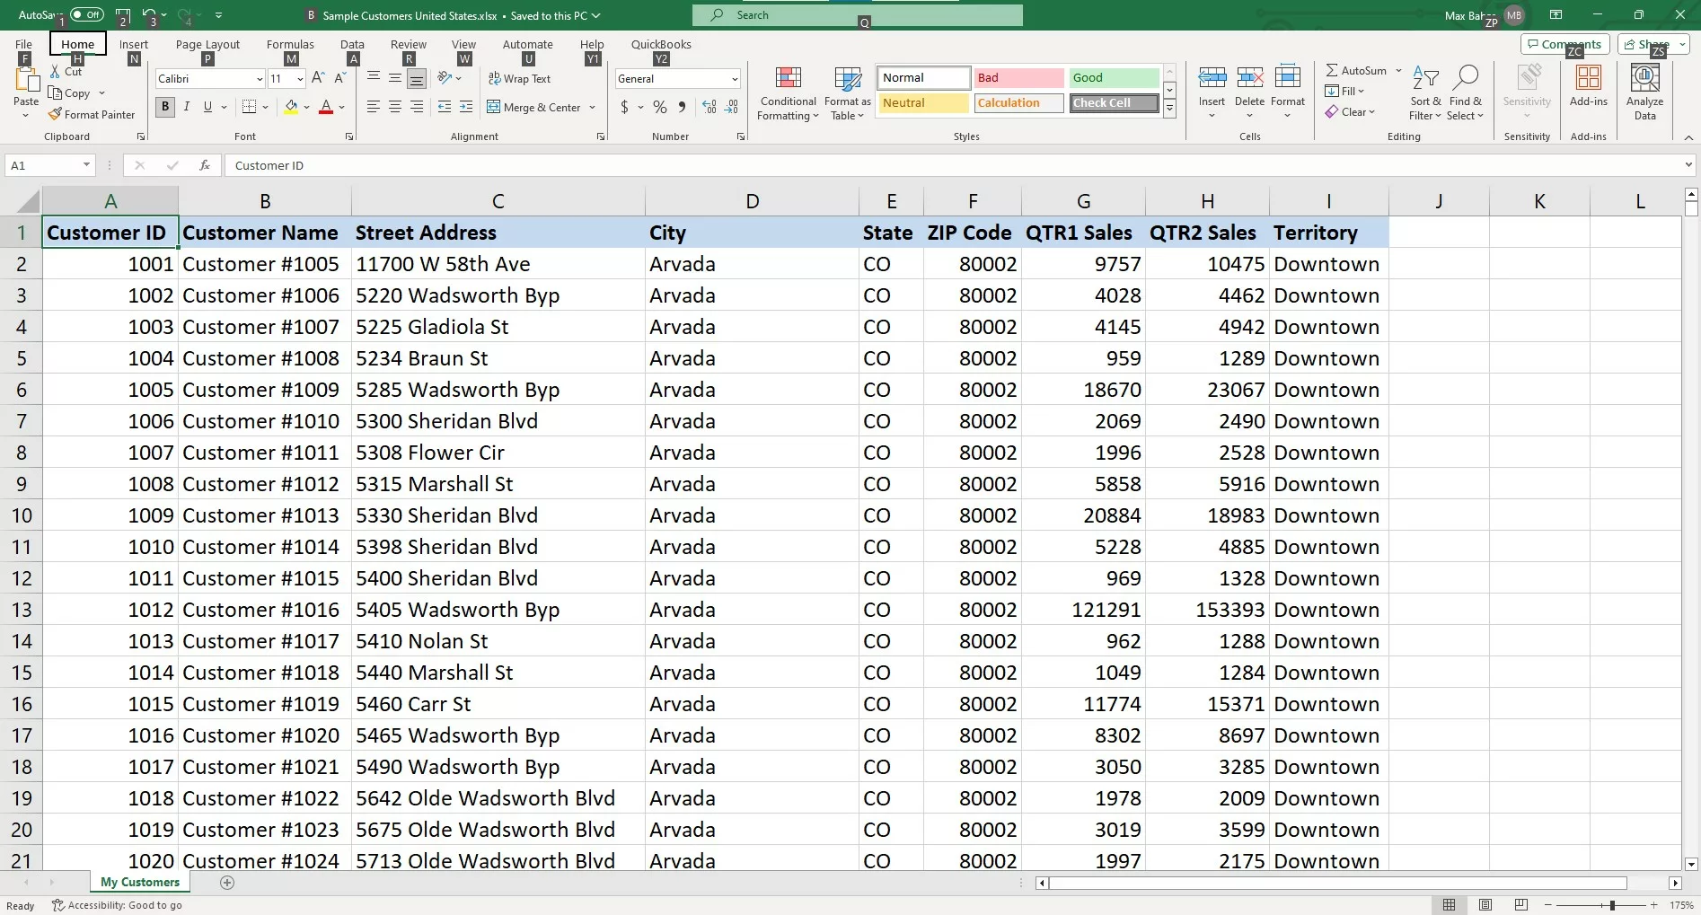The height and width of the screenshot is (915, 1701).
Task: Open Conditional Formatting menu
Action: [x=788, y=93]
